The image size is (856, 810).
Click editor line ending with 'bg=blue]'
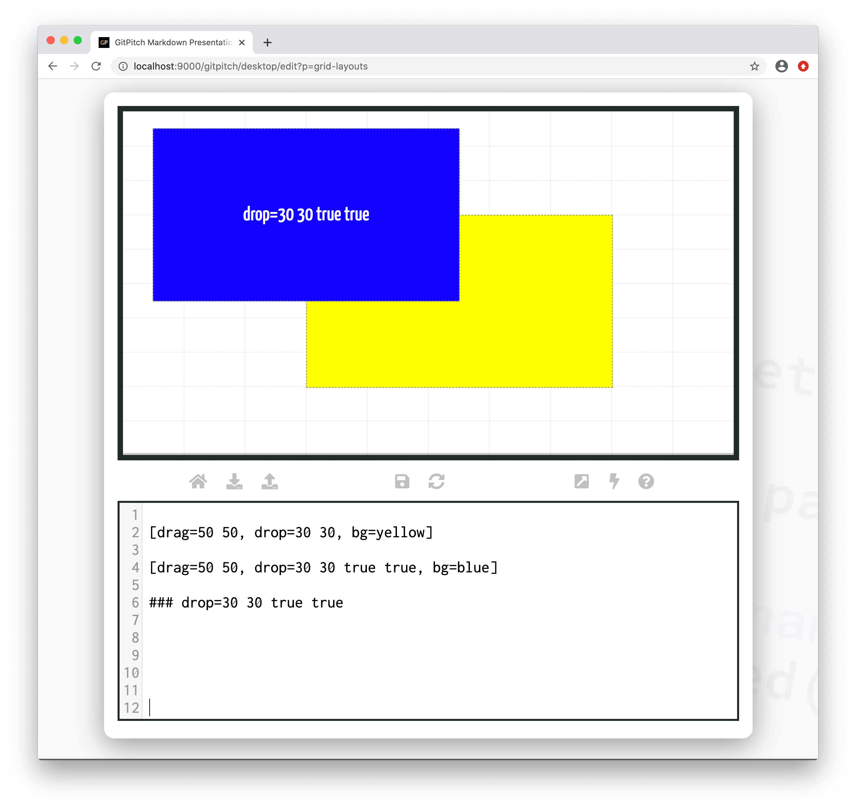click(323, 567)
